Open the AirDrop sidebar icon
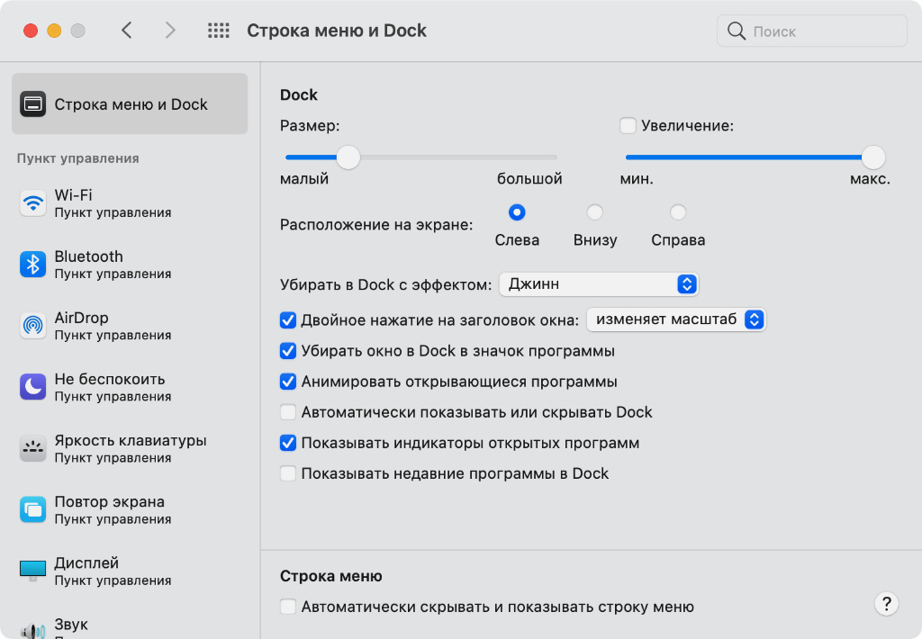The width and height of the screenshot is (922, 639). [x=33, y=325]
